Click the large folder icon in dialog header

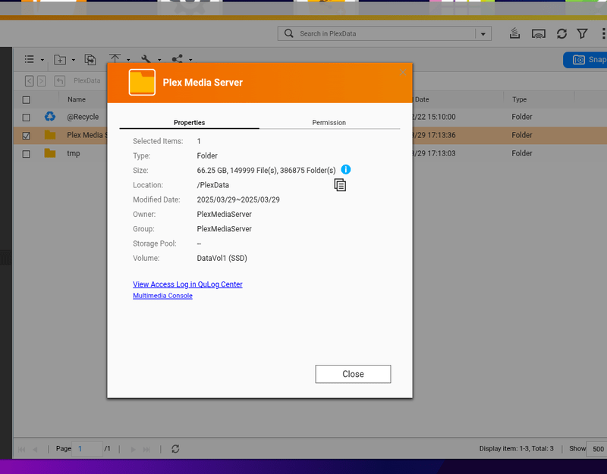142,82
